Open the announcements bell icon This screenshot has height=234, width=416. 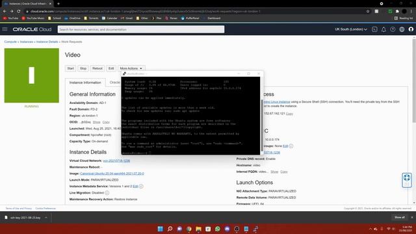[383, 29]
